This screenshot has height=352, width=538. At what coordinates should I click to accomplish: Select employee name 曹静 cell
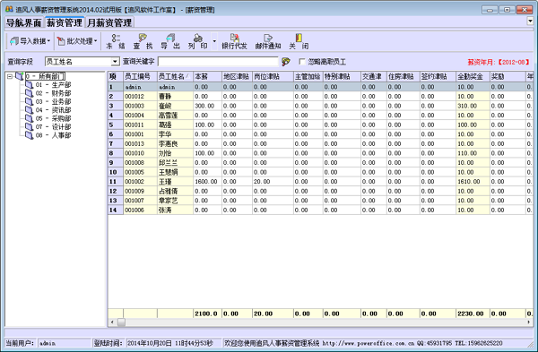pyautogui.click(x=175, y=97)
